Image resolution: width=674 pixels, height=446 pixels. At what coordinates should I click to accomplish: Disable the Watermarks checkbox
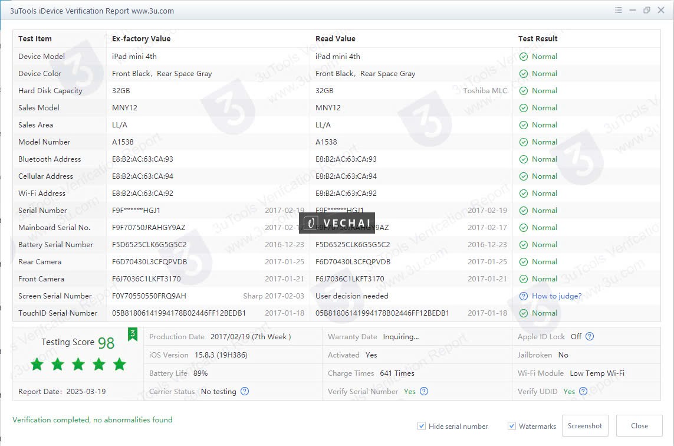511,426
